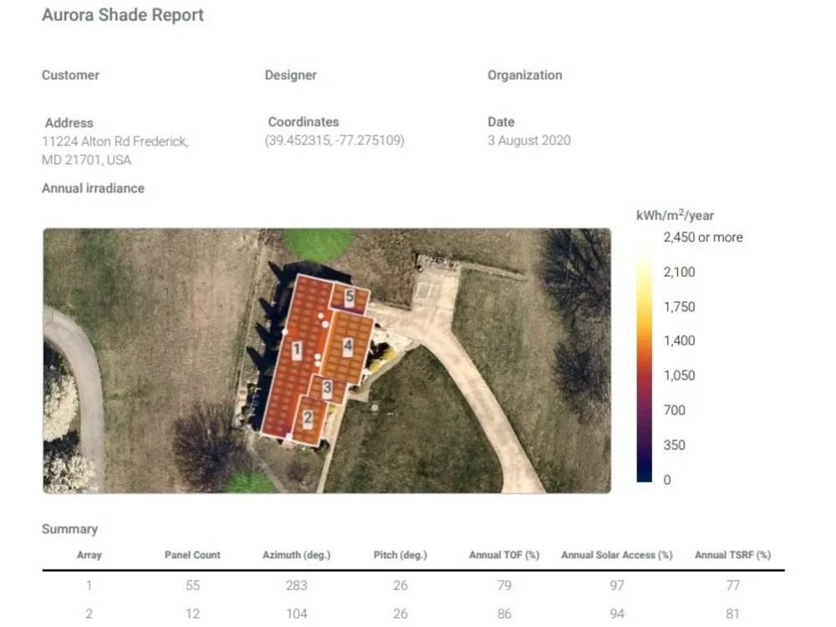Open the Annual irradiance map view
This screenshot has width=836, height=627.
92,188
